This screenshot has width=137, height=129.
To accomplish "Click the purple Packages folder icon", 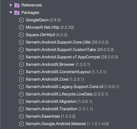I will point(17,13).
